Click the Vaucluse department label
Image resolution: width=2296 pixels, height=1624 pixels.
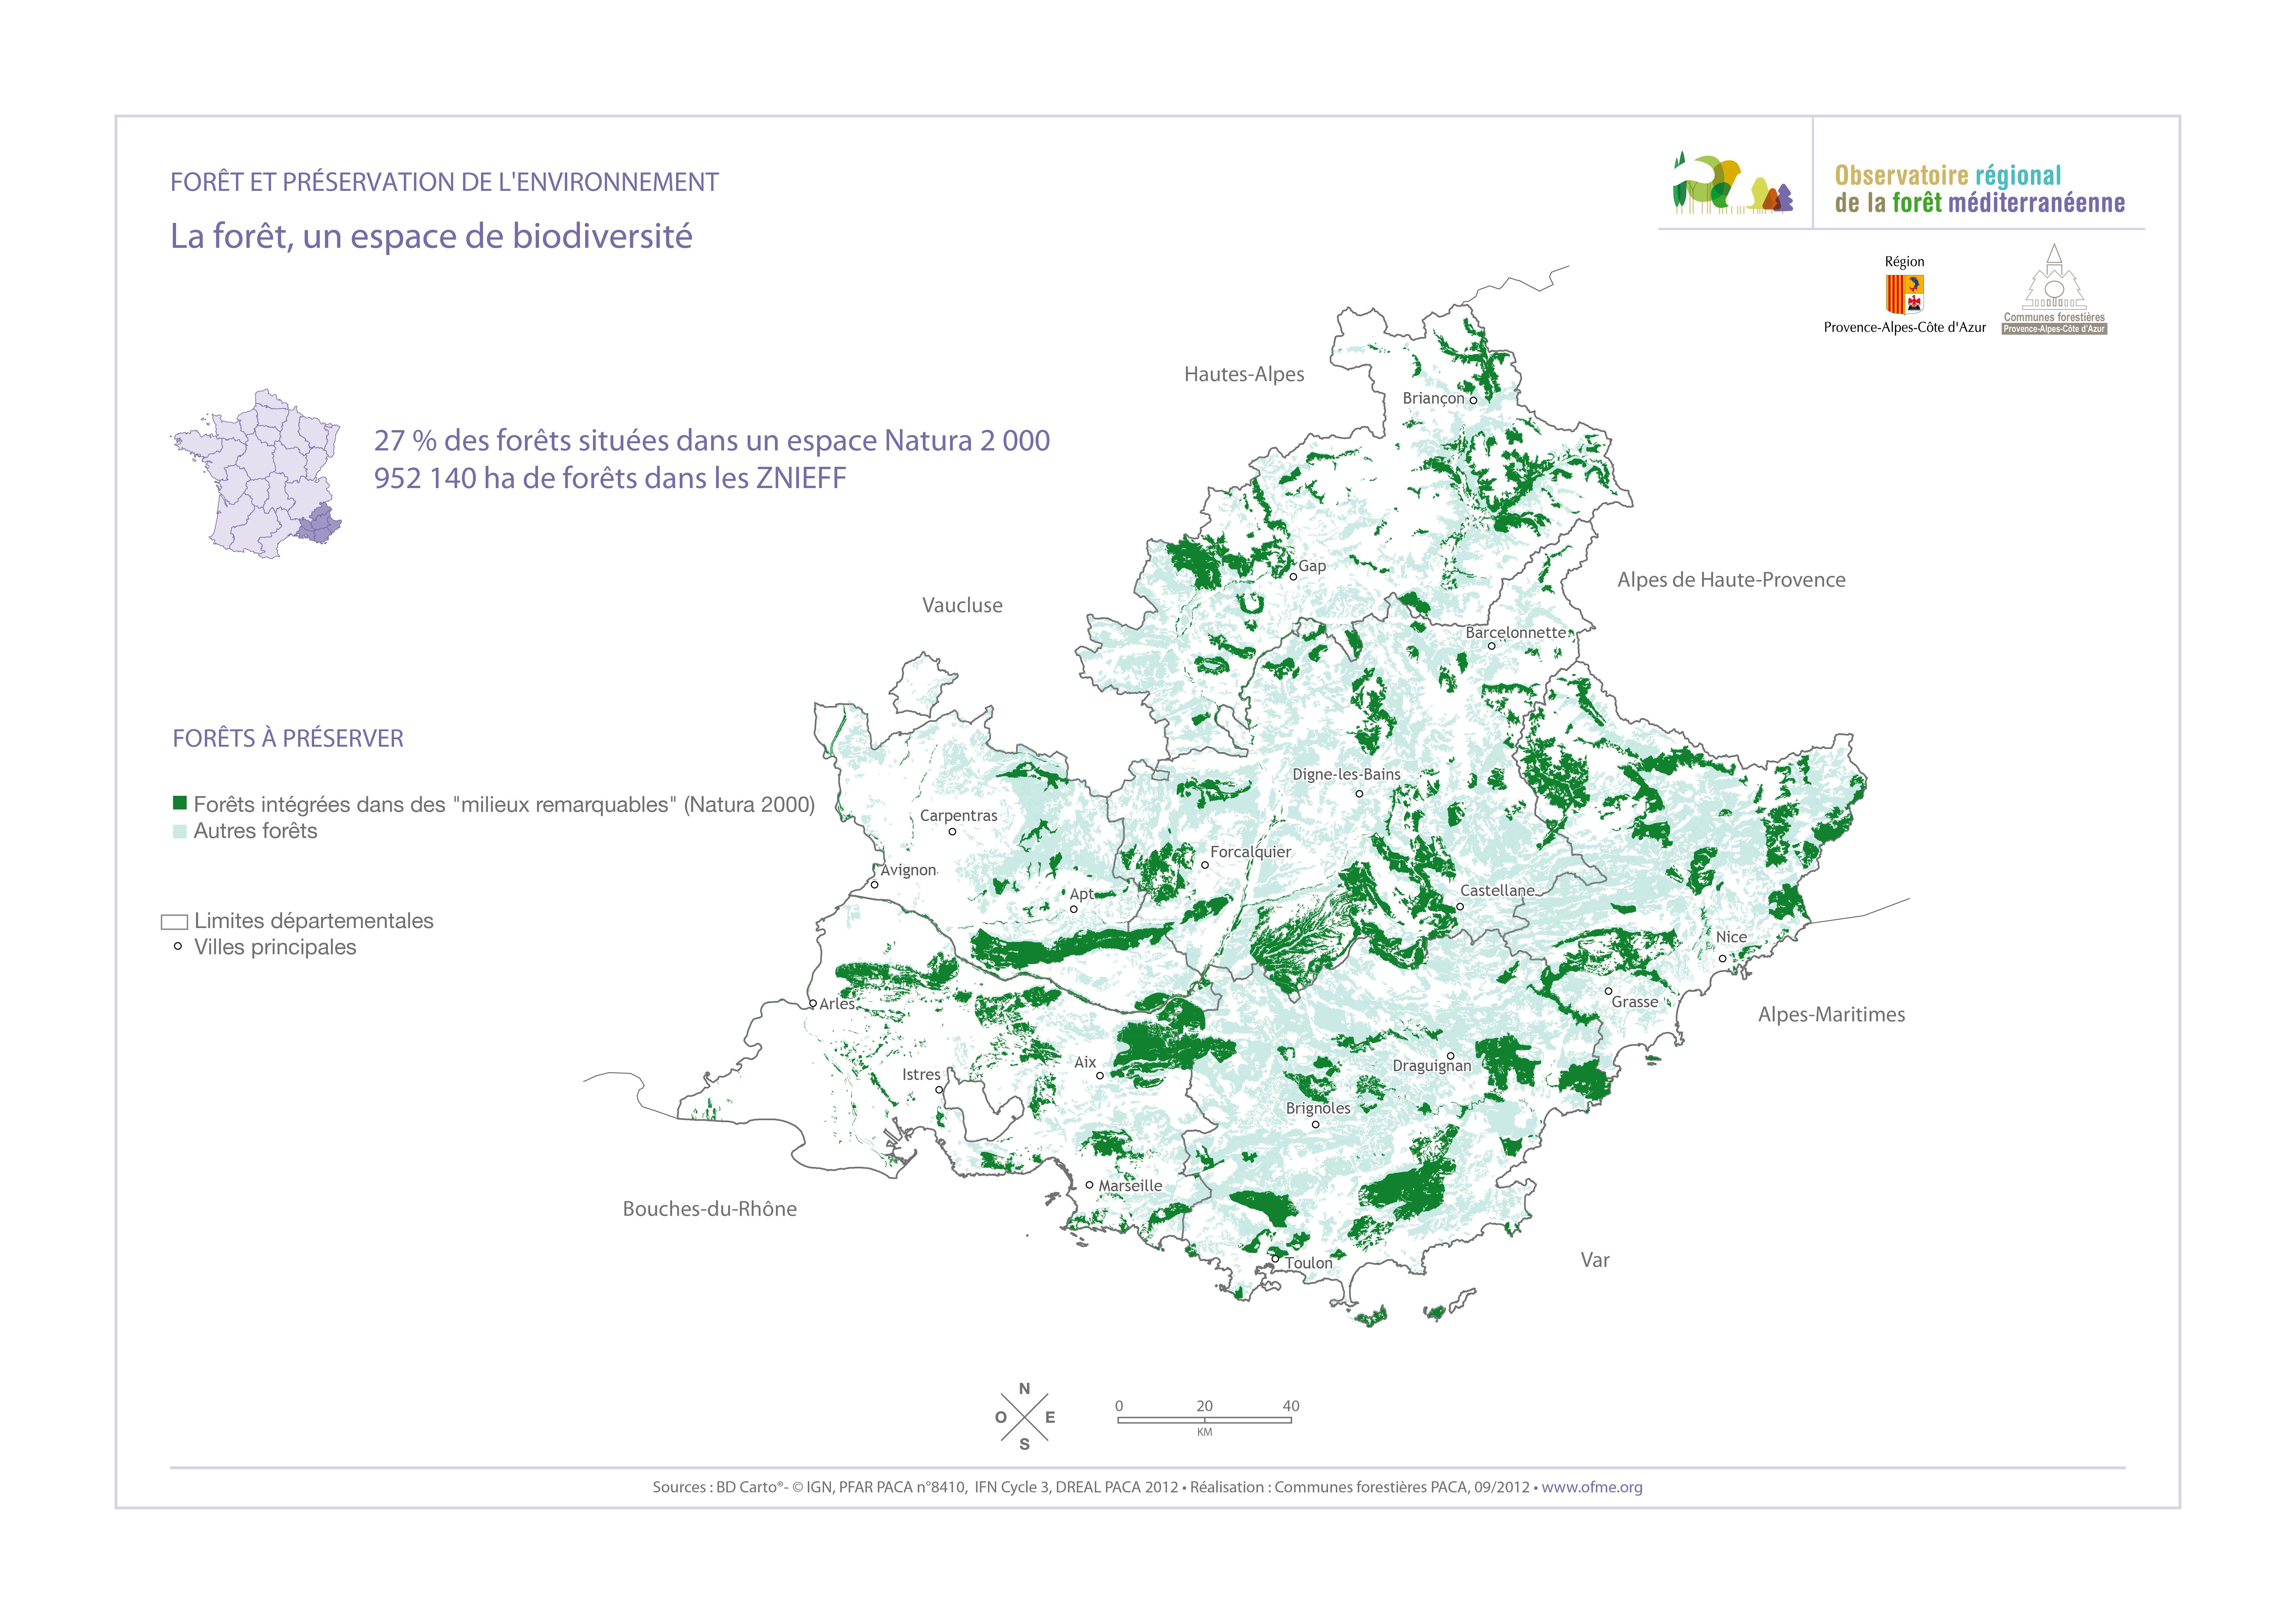(x=962, y=605)
